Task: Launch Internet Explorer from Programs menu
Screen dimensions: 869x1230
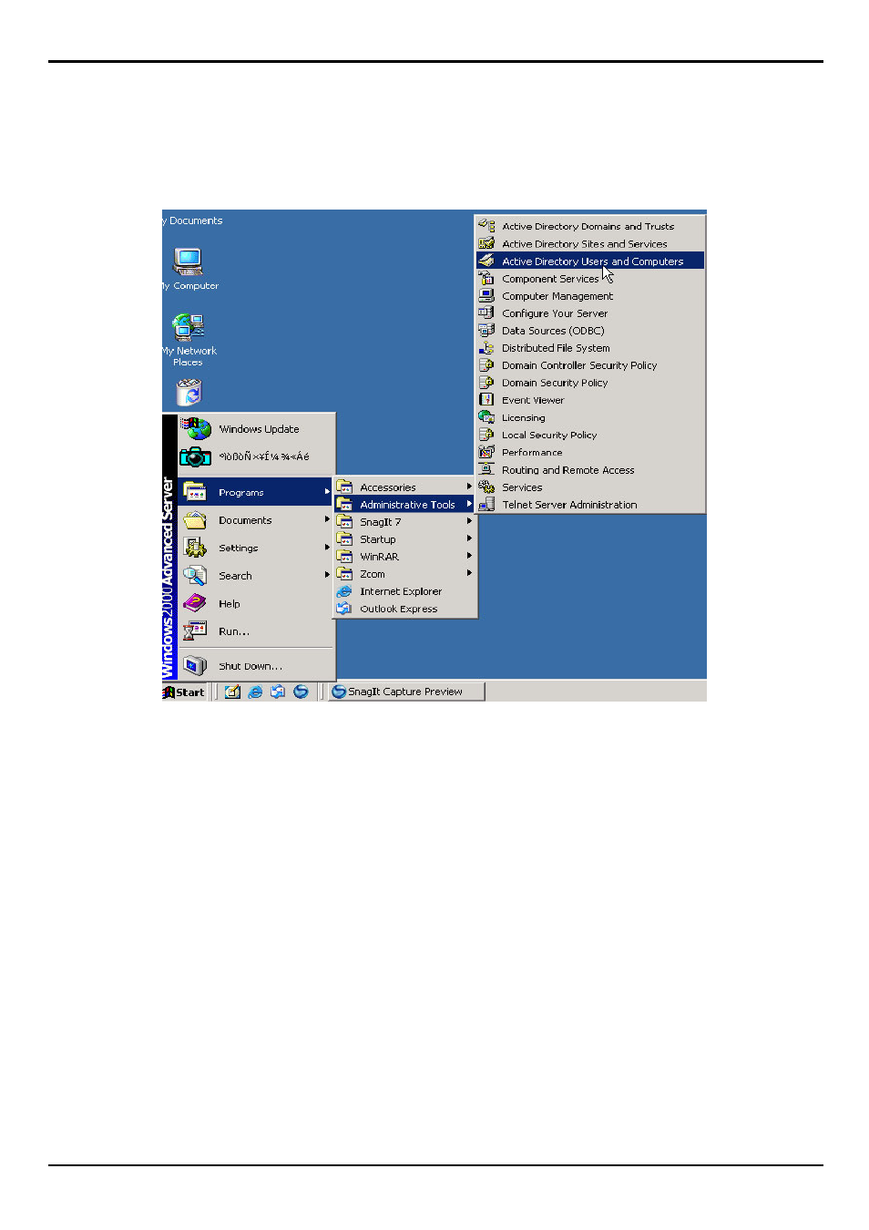Action: (x=405, y=591)
